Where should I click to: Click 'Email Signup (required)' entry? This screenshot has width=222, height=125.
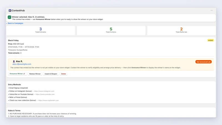click(x=19, y=88)
